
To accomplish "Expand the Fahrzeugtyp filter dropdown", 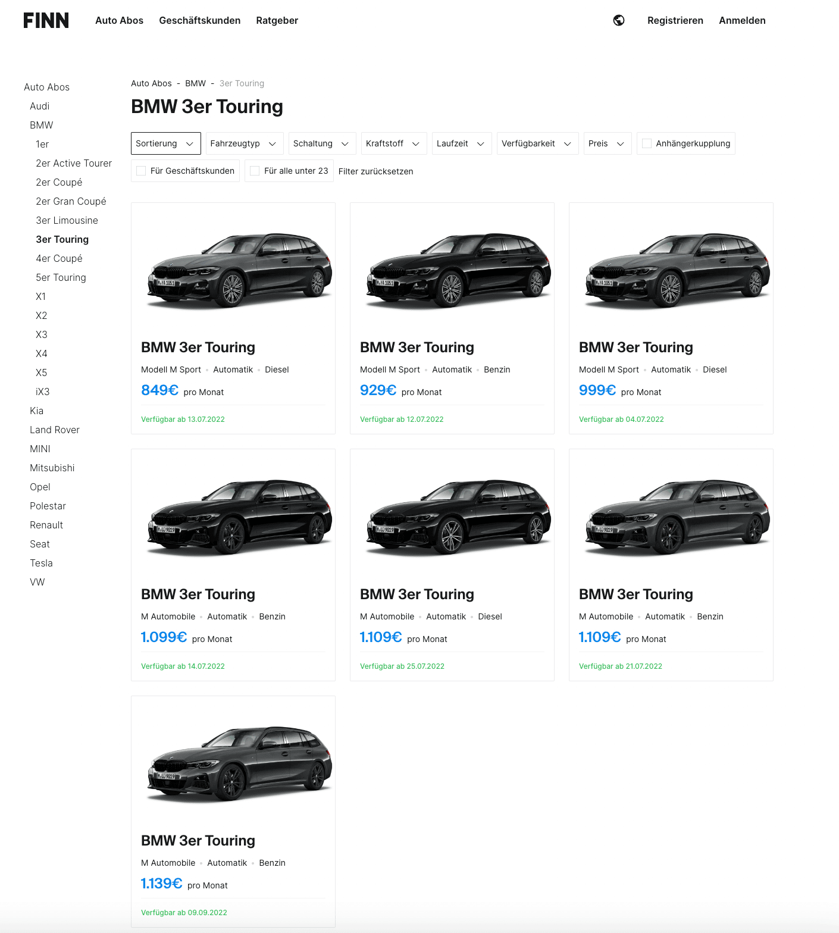I will 245,143.
